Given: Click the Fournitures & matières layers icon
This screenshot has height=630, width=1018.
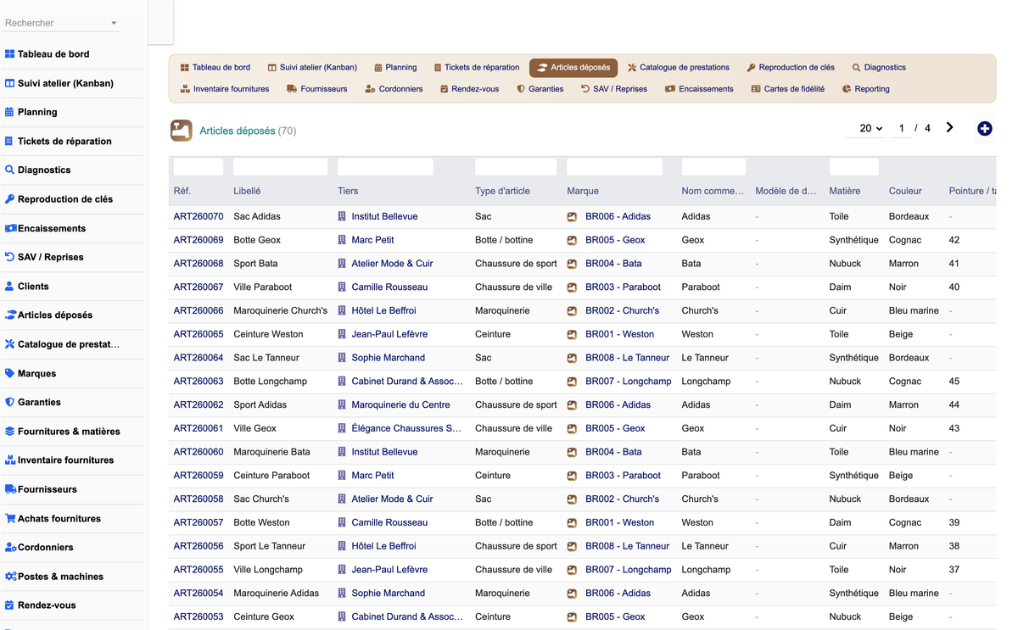Looking at the screenshot, I should [10, 432].
